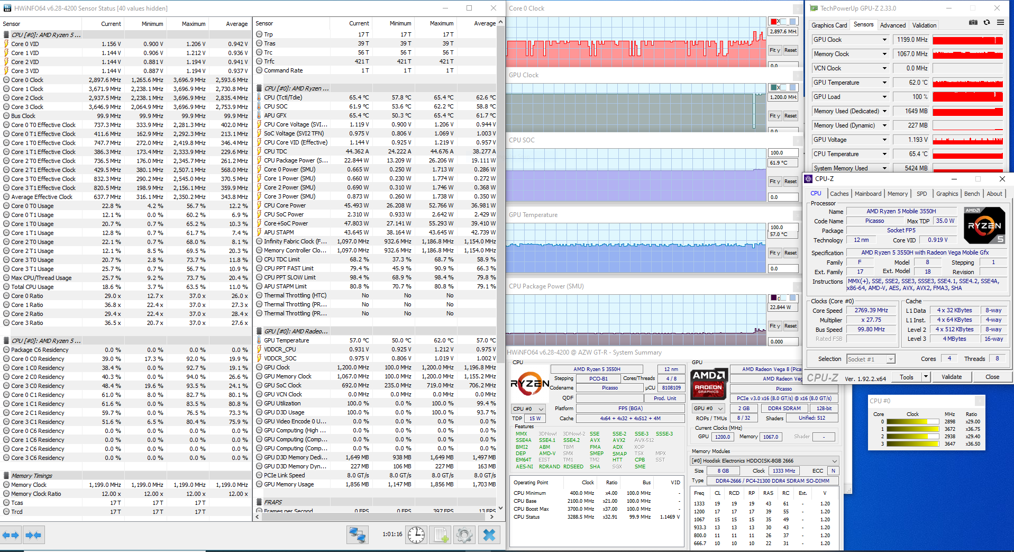
Task: Switch to the Validation tab in GPU-Z
Action: (x=924, y=25)
